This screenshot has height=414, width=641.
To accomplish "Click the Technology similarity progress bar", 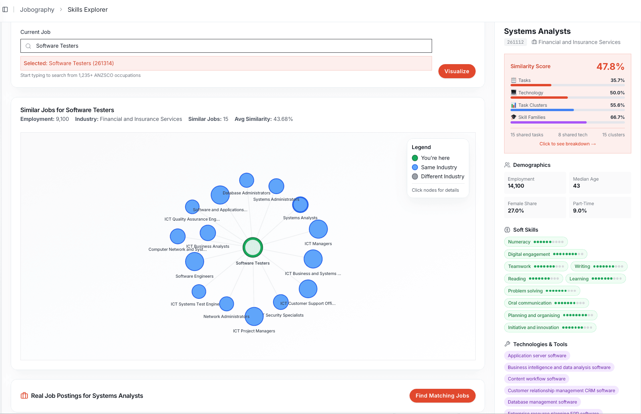I will pyautogui.click(x=568, y=97).
